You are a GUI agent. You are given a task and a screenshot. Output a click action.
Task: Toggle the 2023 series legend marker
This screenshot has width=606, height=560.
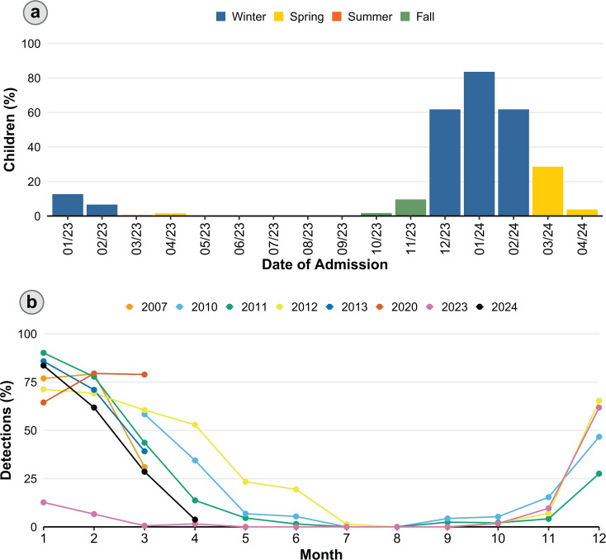coord(430,307)
